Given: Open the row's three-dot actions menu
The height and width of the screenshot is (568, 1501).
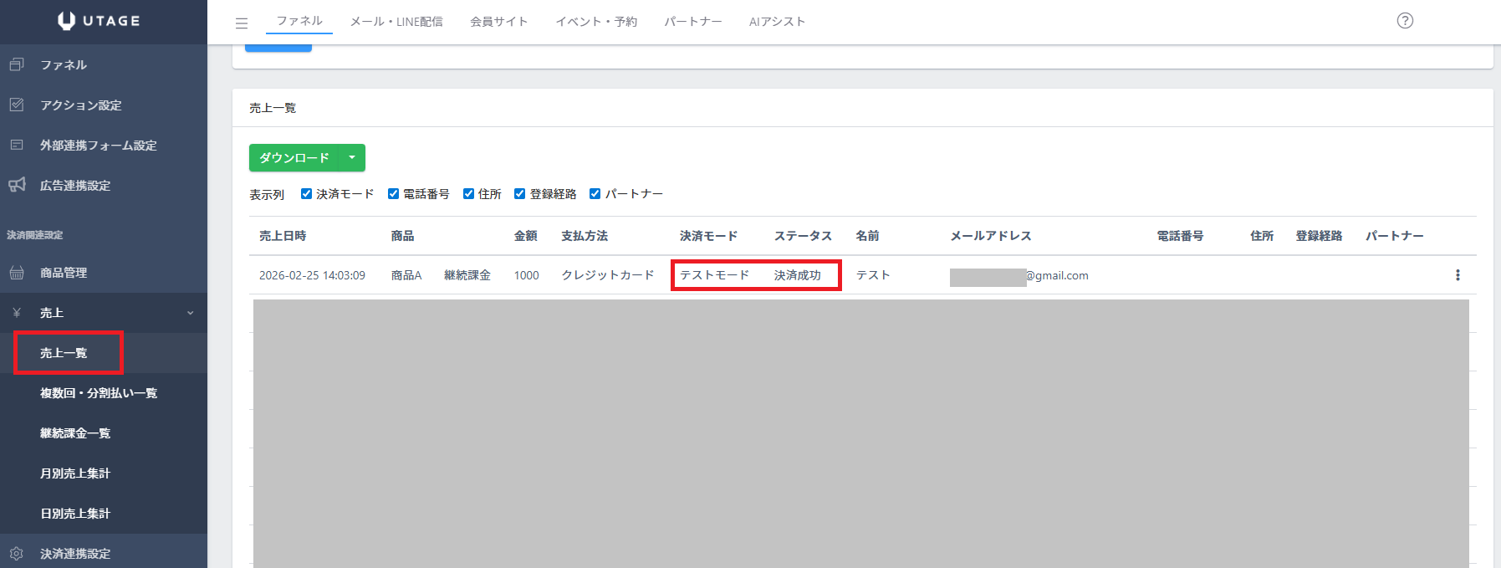Looking at the screenshot, I should [x=1458, y=275].
